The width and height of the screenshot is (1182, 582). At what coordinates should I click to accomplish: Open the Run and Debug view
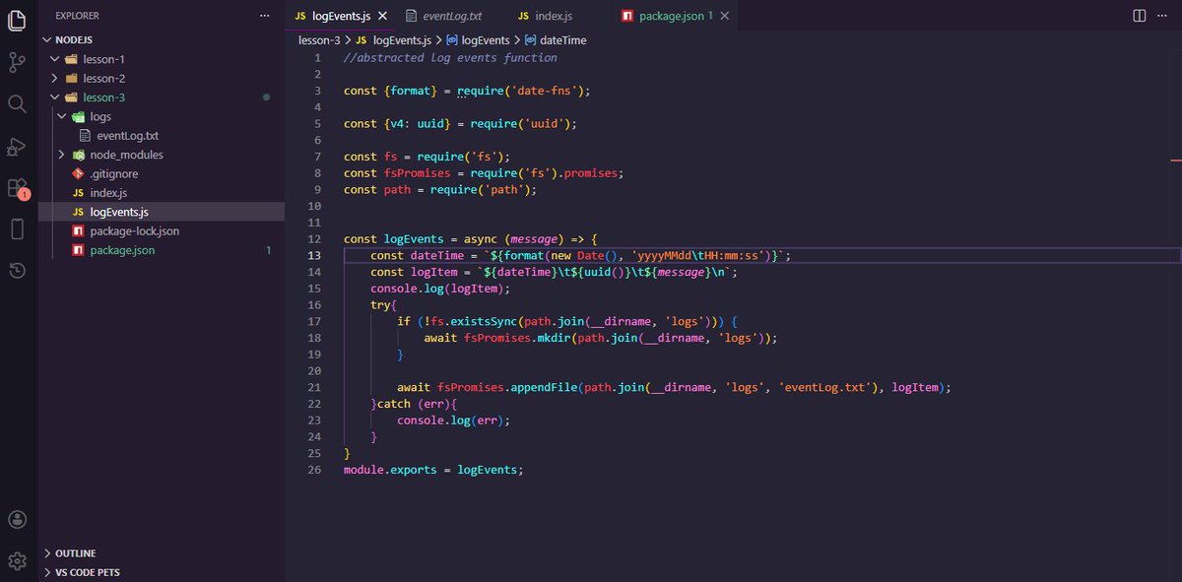[17, 146]
